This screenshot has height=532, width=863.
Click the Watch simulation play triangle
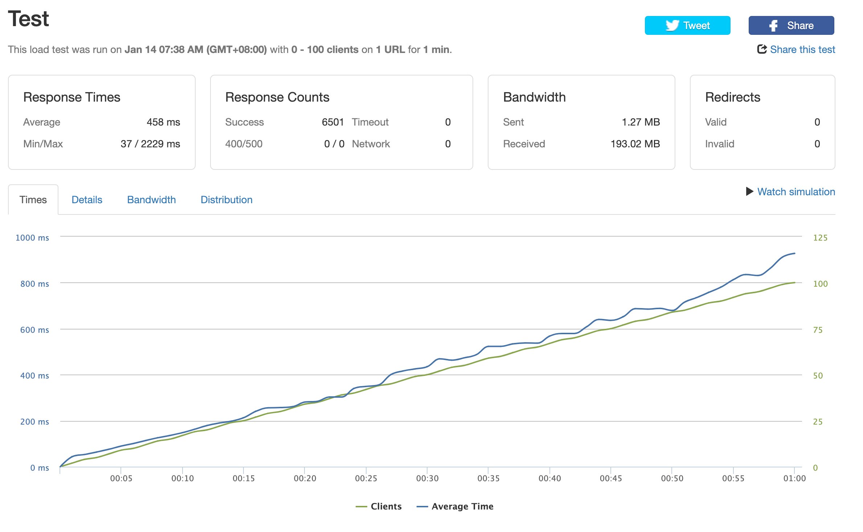[749, 191]
